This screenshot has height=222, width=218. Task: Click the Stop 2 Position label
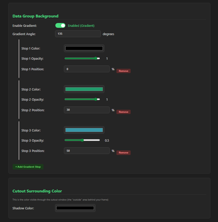(33, 110)
